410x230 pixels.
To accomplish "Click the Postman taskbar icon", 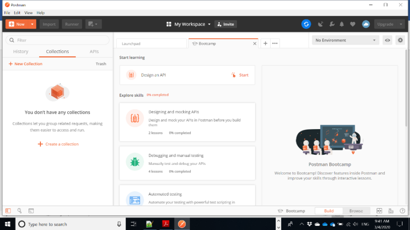I will (182, 224).
